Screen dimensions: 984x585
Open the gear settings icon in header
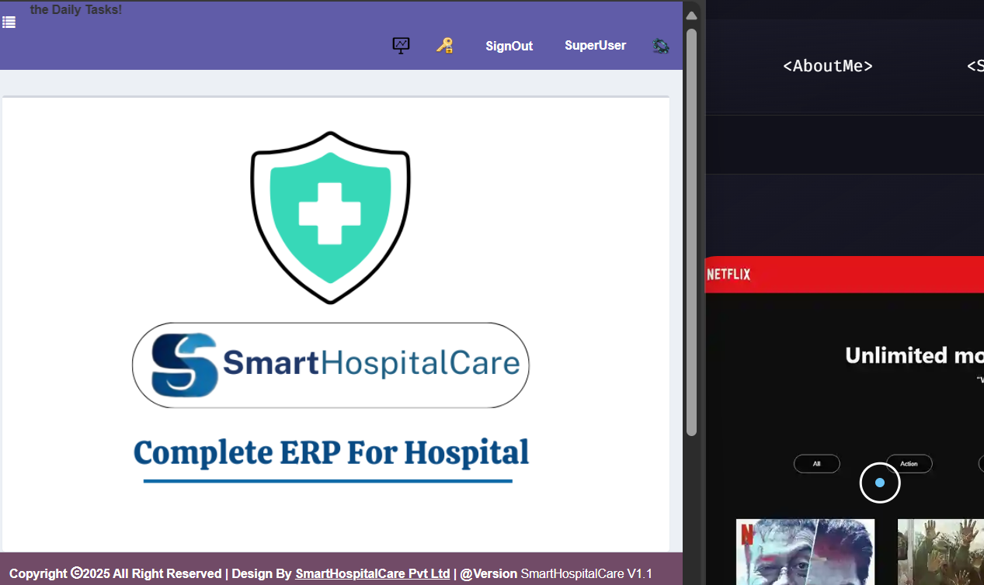coord(661,46)
